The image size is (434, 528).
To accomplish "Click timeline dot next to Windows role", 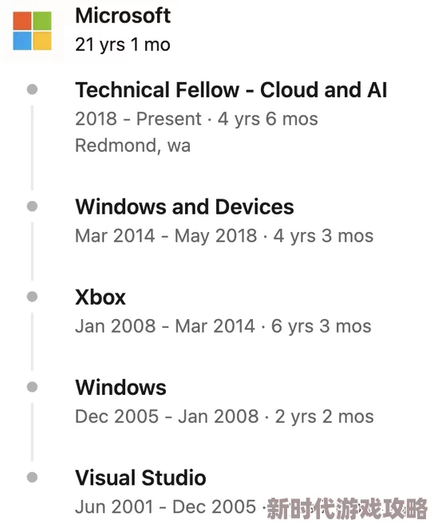I will click(32, 387).
